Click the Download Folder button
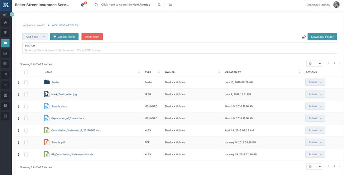Viewport: 344px width, 175px height. point(322,37)
